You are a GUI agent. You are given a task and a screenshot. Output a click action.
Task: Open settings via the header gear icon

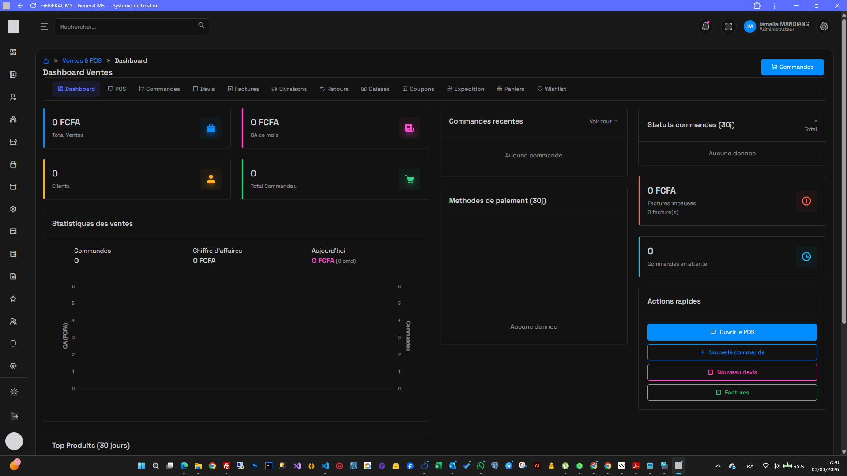coord(824,26)
